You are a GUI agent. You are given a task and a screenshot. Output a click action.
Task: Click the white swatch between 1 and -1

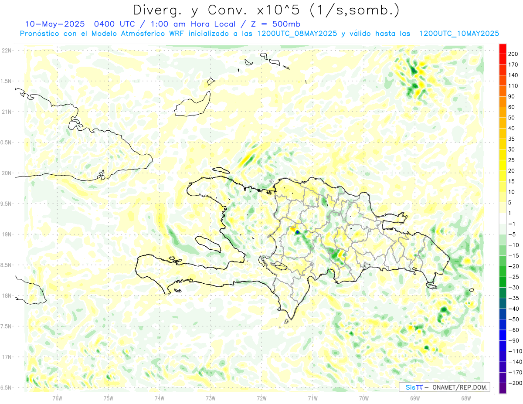pos(503,218)
